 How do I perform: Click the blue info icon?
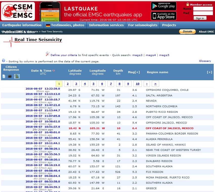pos(4,61)
